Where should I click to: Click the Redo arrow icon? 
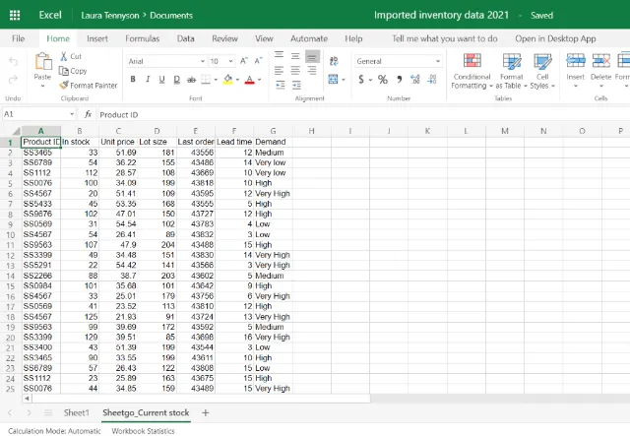13,79
